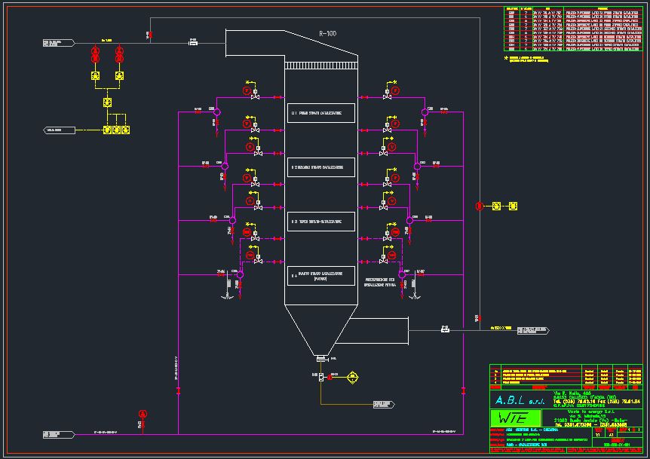Select the second catalyst layer box in reactor
Viewport: 650px width, 459px height.
tap(320, 167)
